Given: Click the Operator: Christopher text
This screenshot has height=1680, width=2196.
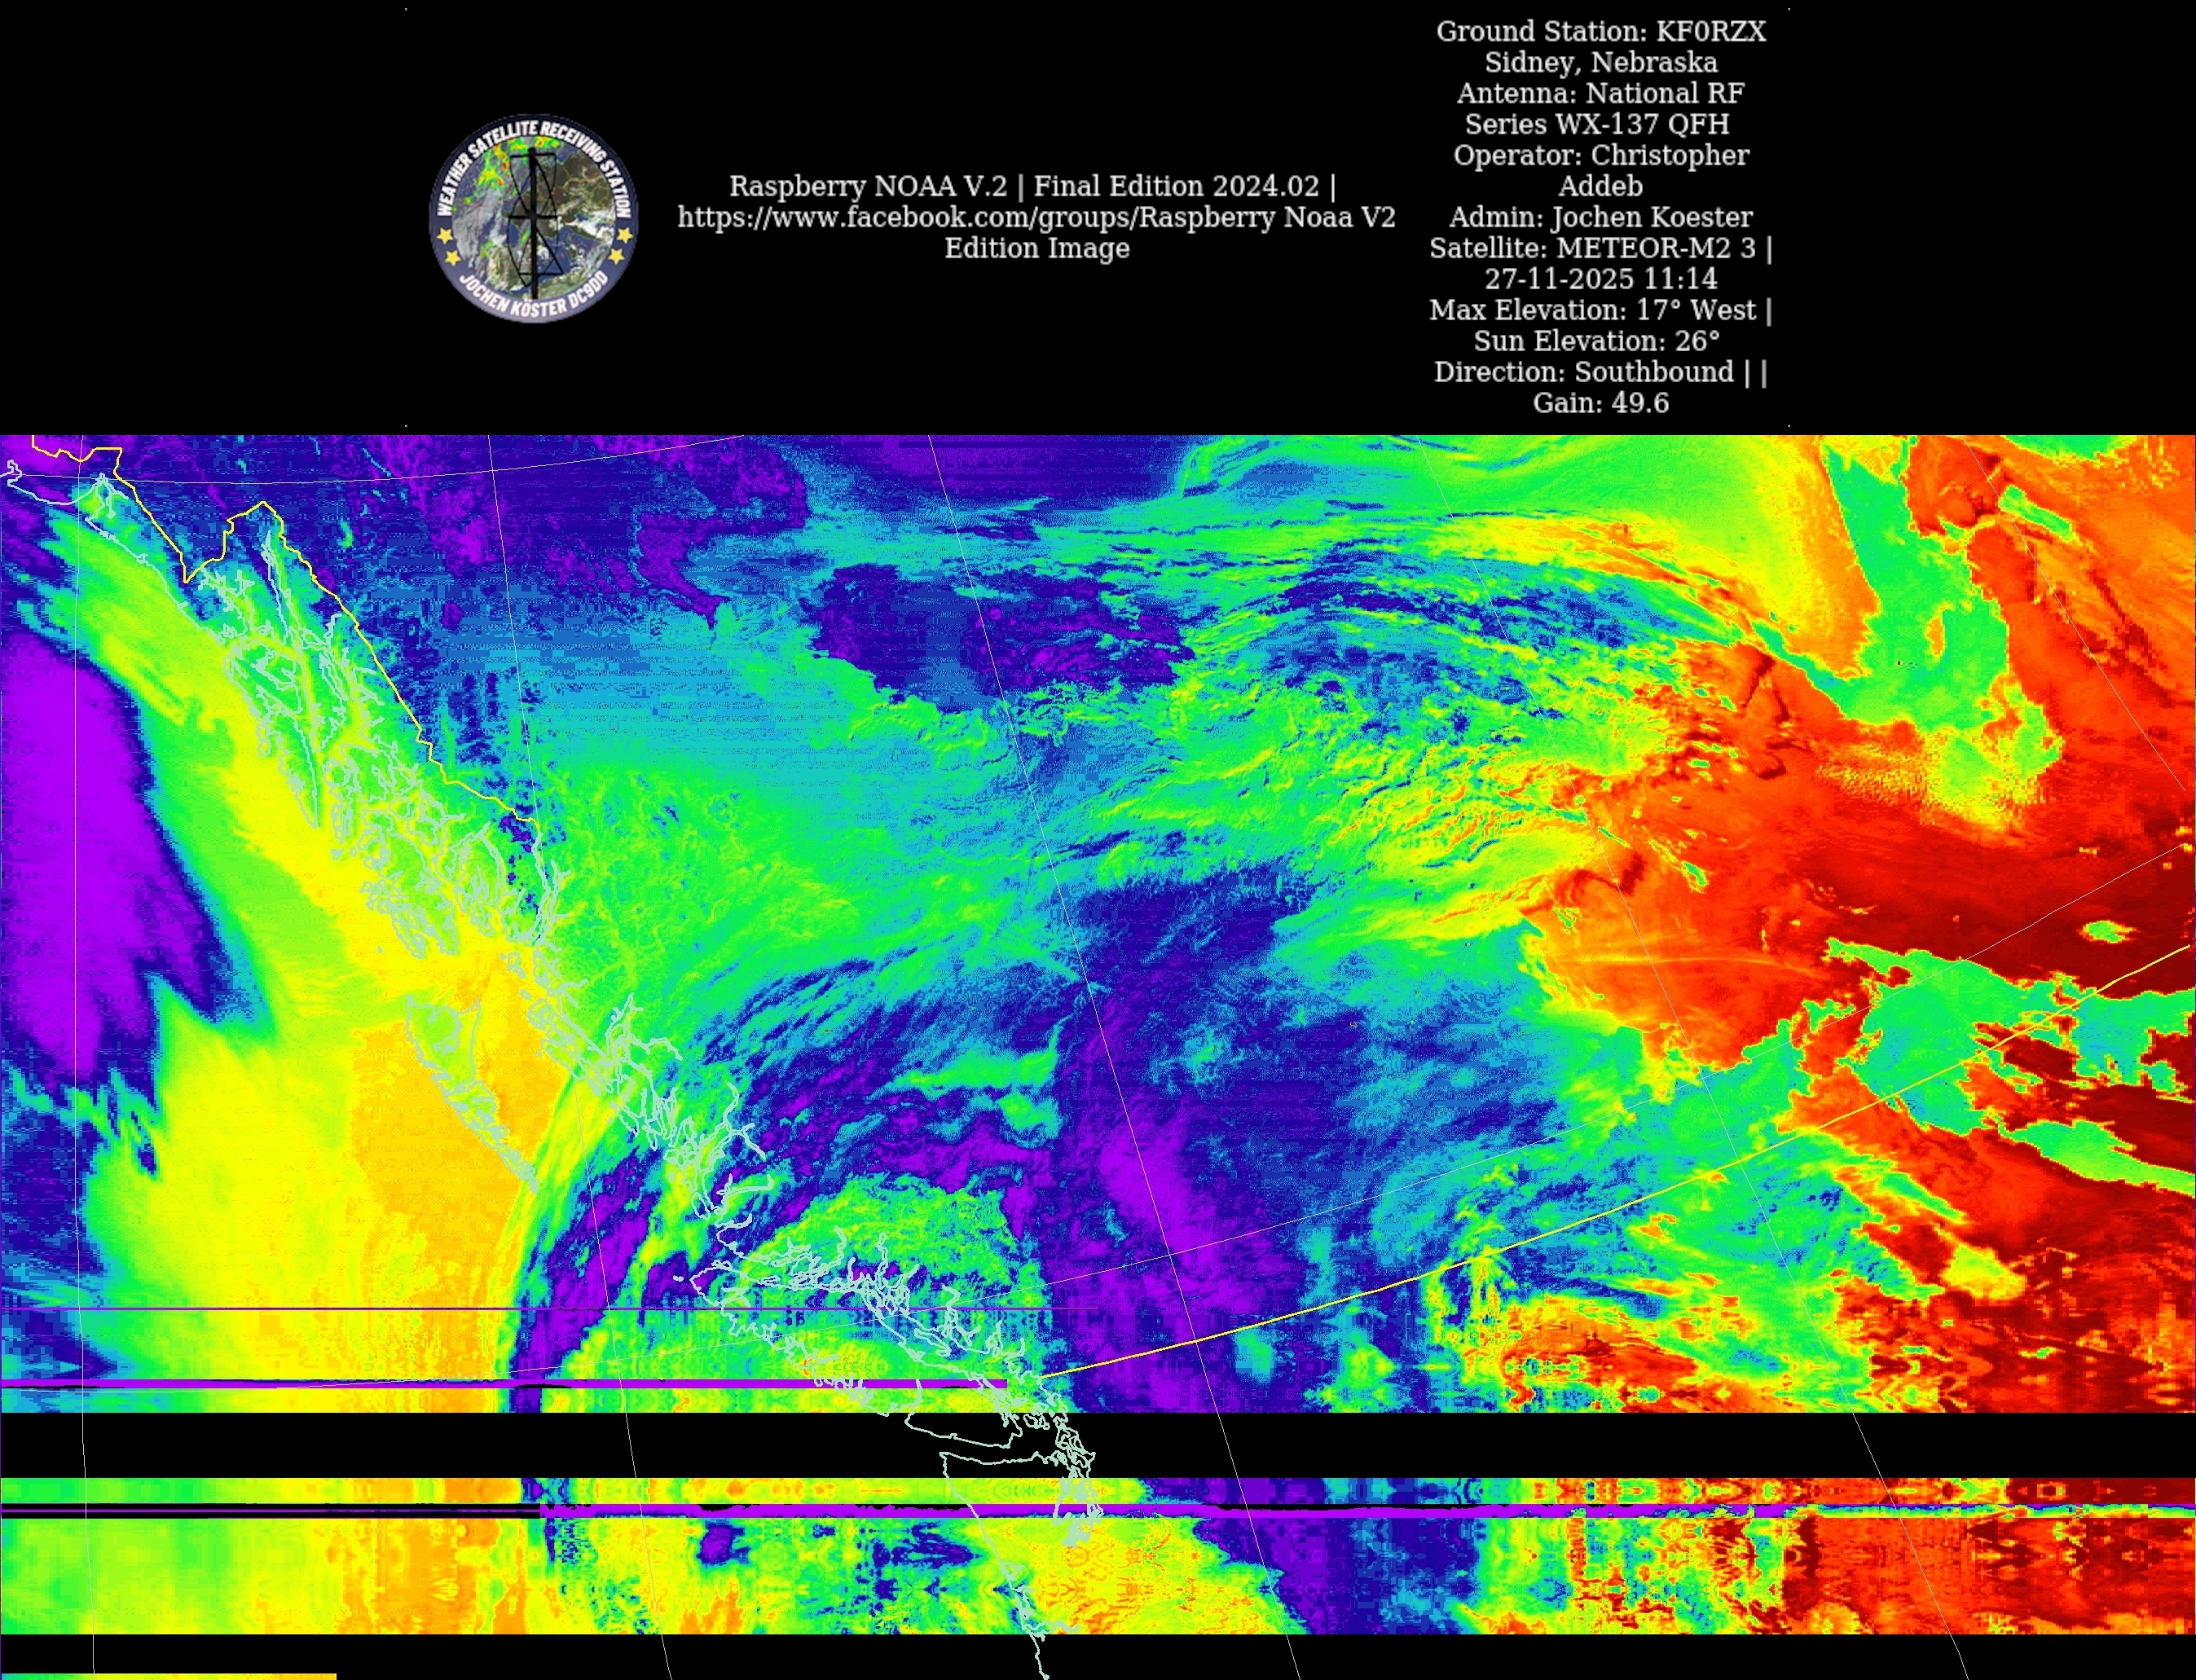Looking at the screenshot, I should [x=1600, y=155].
